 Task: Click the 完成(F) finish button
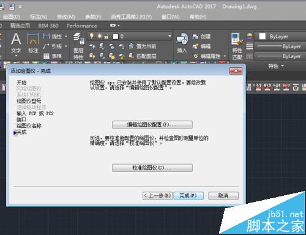pyautogui.click(x=188, y=196)
